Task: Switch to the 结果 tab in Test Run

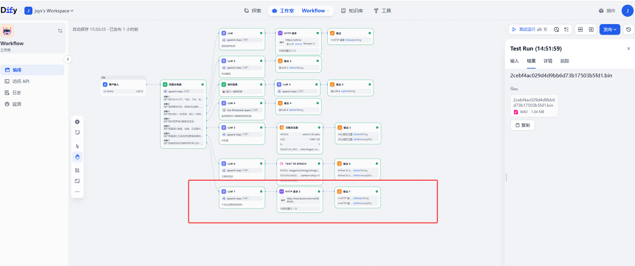Action: (531, 61)
